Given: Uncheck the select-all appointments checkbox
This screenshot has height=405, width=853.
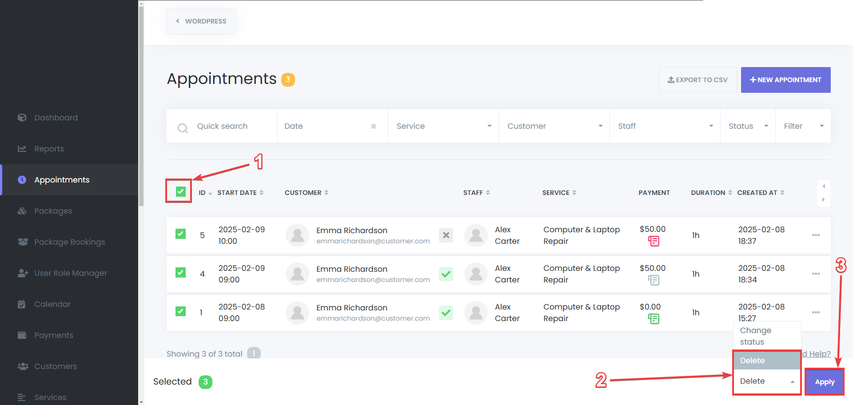Looking at the screenshot, I should click(180, 192).
